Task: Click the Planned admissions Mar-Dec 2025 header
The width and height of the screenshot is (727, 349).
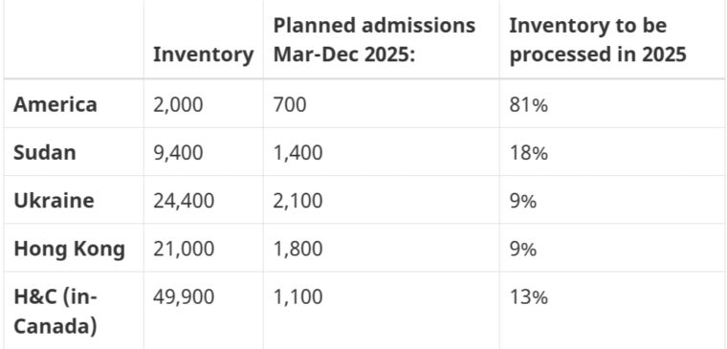Action: [x=374, y=40]
